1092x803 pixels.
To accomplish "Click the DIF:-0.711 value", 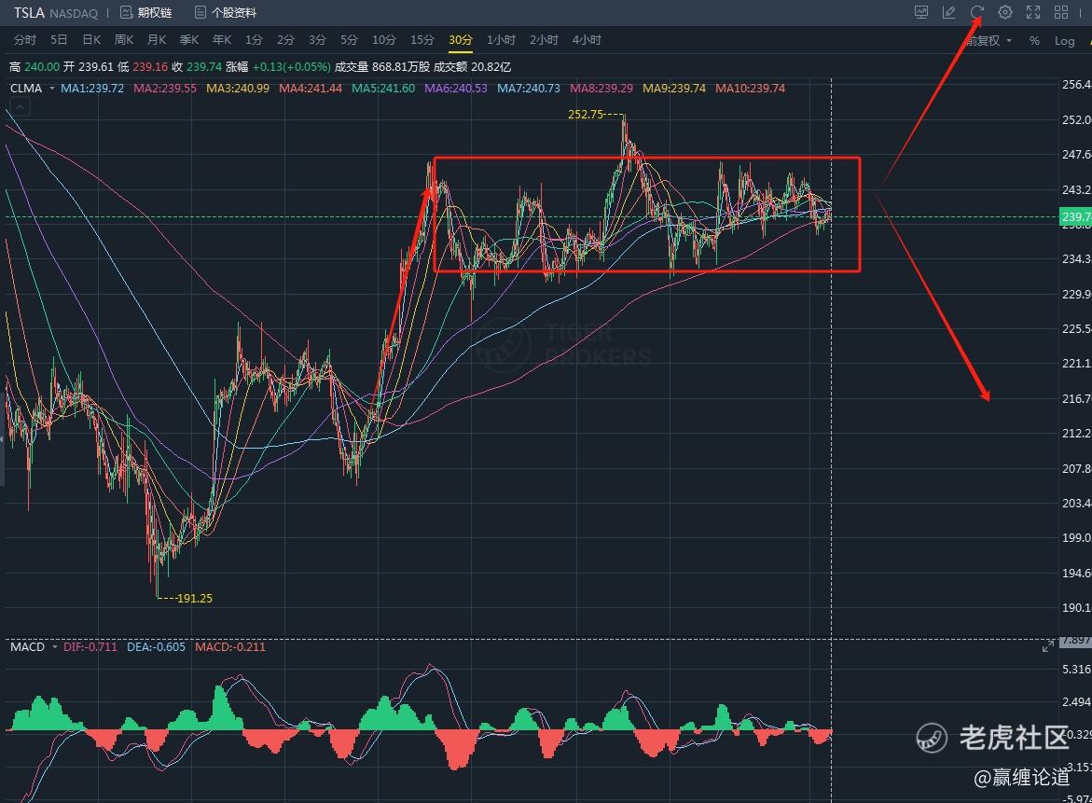I will point(90,647).
